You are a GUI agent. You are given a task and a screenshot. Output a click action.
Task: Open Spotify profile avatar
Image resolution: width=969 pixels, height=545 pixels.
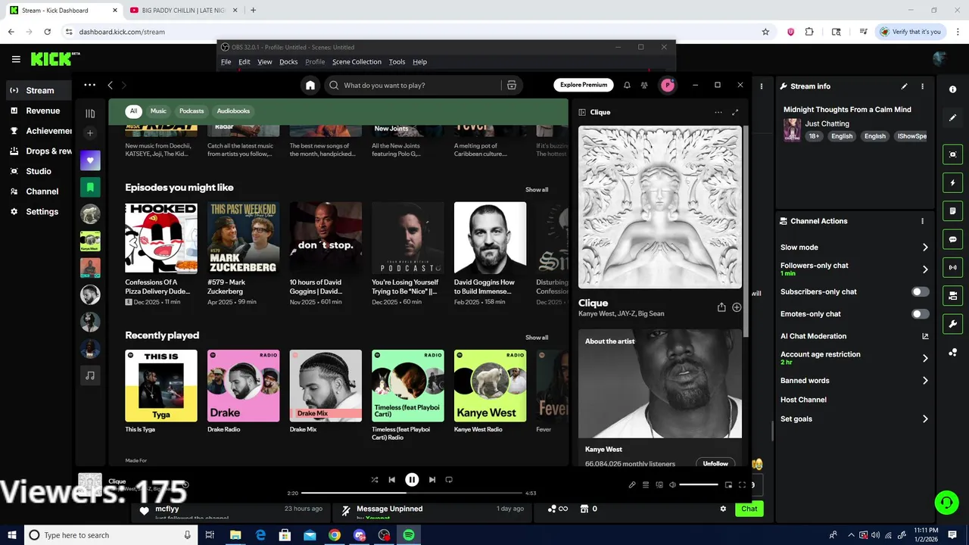pos(668,86)
